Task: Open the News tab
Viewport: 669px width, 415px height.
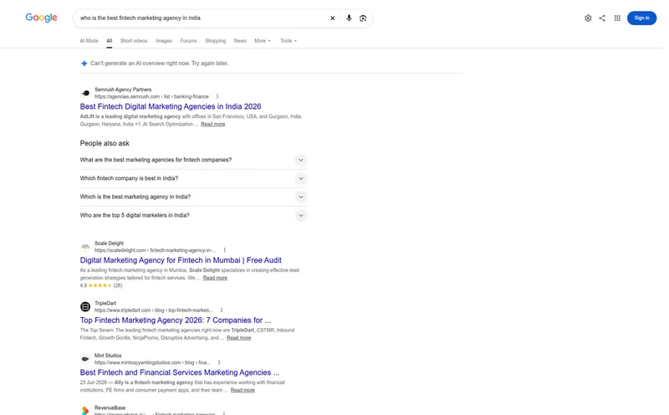Action: click(x=240, y=41)
